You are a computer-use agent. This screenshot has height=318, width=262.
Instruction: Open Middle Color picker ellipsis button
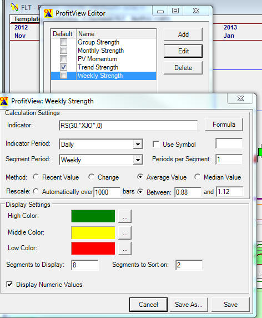pos(125,233)
